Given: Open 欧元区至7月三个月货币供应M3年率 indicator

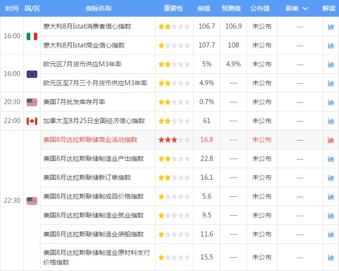Looking at the screenshot, I should (x=95, y=83).
